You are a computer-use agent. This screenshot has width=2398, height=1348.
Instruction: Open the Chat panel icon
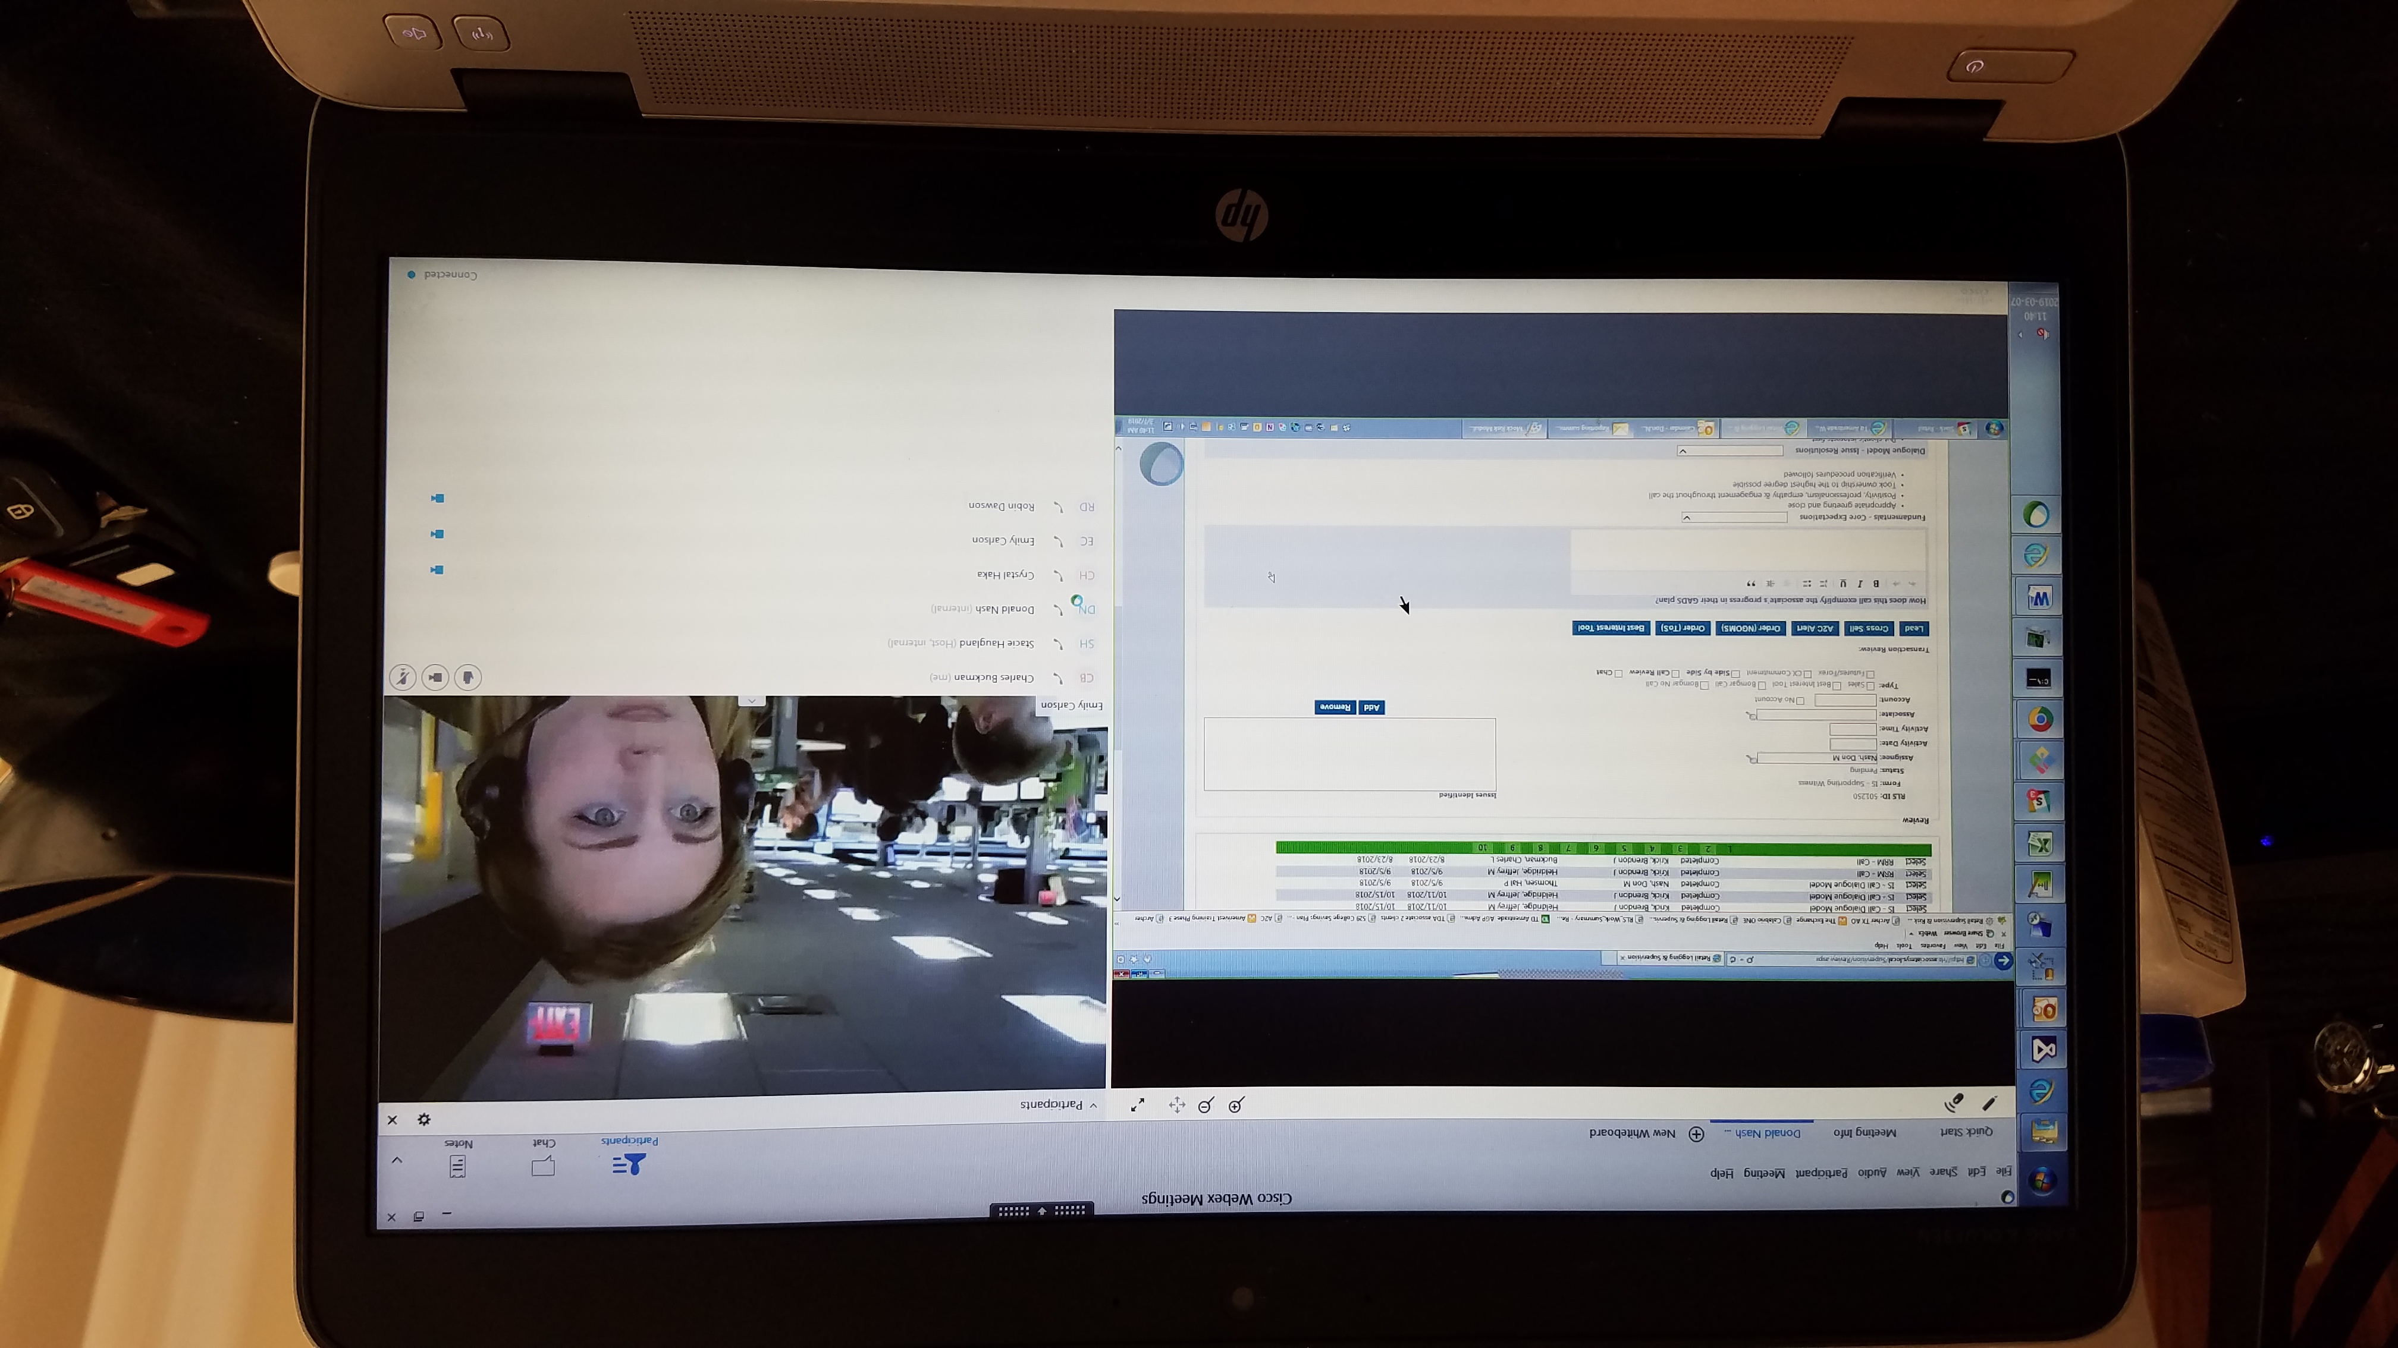point(544,1165)
